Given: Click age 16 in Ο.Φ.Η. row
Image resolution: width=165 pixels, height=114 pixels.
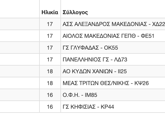Looking at the screenshot, I should (50, 95).
